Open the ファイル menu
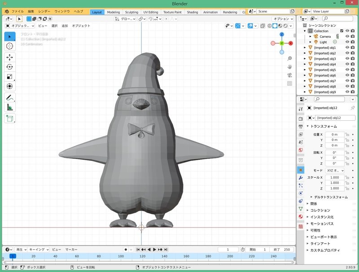The width and height of the screenshot is (359, 272). point(18,11)
